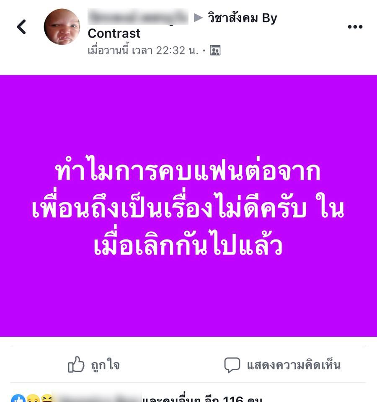View the poster's baby profile picture
Image resolution: width=377 pixels, height=402 pixels.
[x=62, y=27]
